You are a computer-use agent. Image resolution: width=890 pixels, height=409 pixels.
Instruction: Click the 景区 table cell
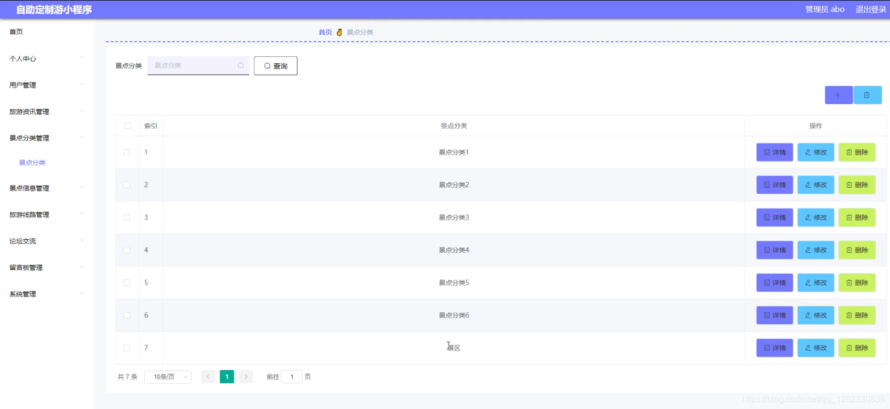[454, 348]
